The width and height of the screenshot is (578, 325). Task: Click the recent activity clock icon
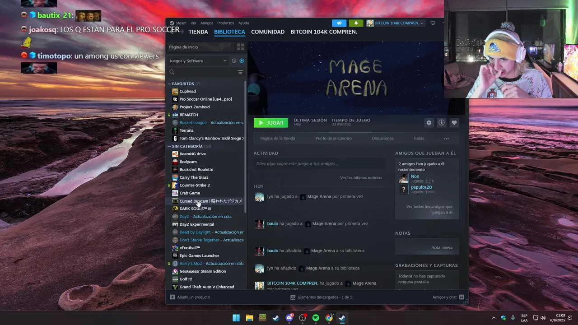coord(234,60)
